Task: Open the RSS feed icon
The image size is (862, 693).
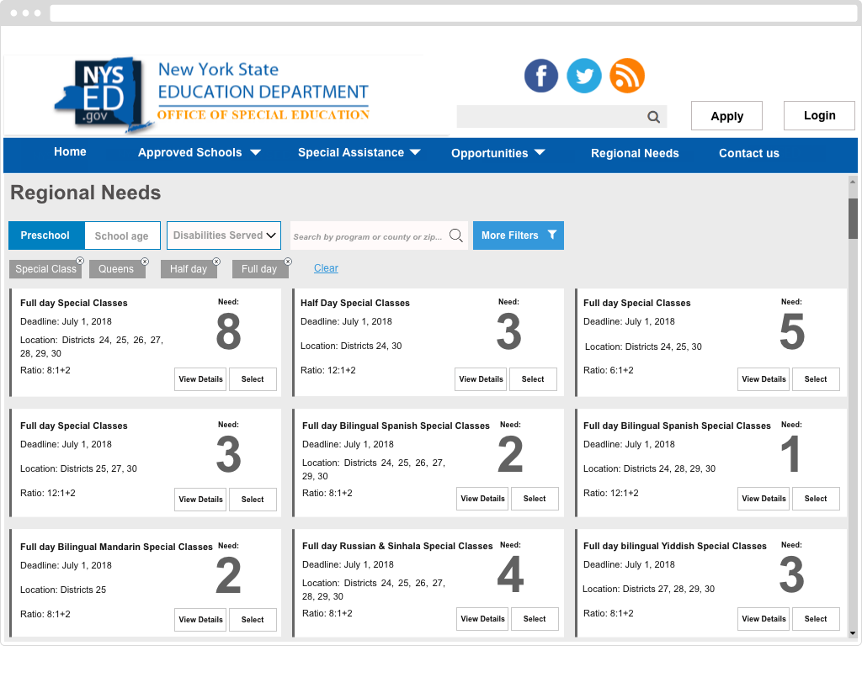Action: (x=627, y=76)
